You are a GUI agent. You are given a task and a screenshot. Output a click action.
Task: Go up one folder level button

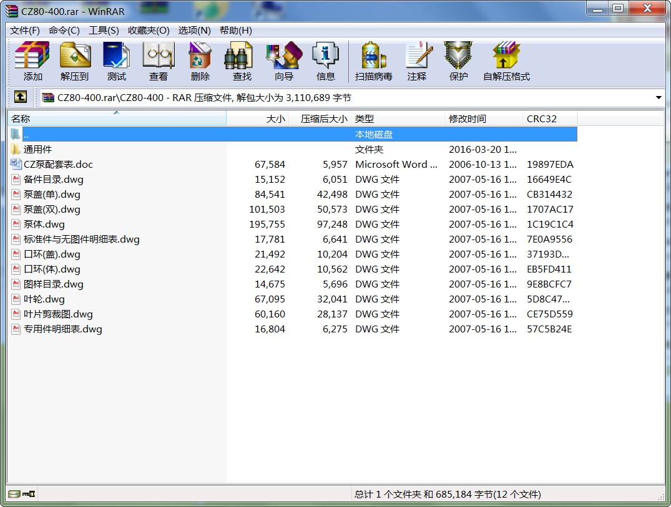[21, 97]
